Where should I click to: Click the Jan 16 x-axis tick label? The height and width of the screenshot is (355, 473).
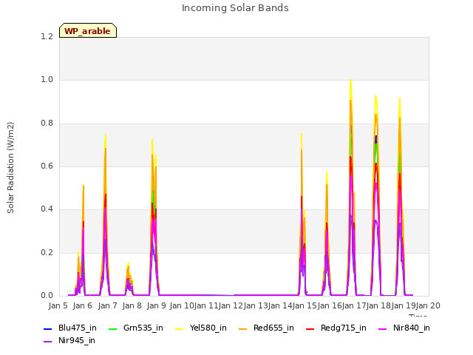(x=330, y=305)
